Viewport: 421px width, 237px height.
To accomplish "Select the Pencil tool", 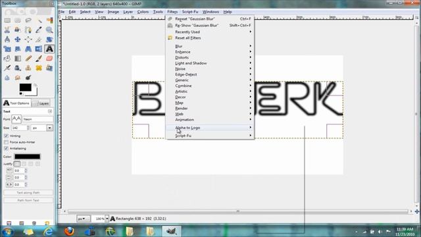I will click(28, 59).
